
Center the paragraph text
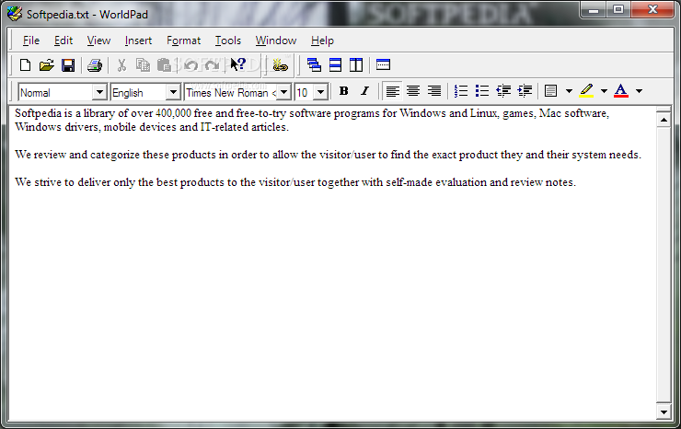tap(413, 91)
